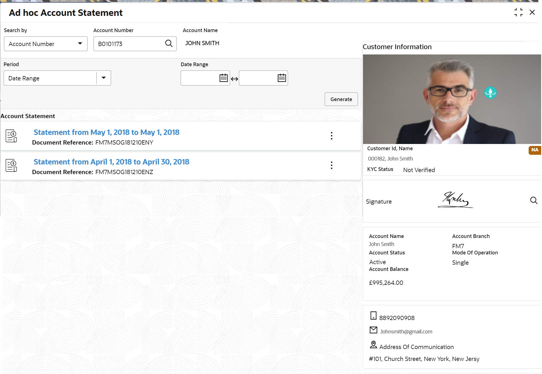Click the Account Statement section heading

28,116
